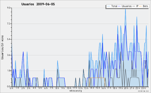Click the '11 h' x-axis label

point(75,88)
